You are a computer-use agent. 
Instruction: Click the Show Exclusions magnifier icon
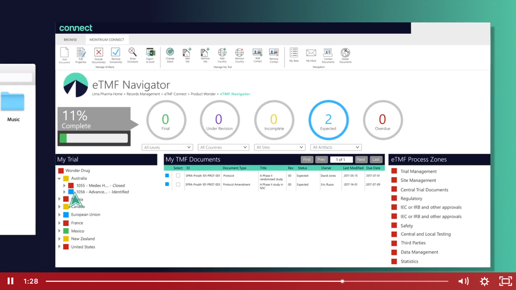[132, 52]
